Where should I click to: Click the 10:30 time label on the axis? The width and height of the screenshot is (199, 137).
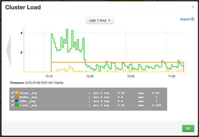click(x=90, y=76)
